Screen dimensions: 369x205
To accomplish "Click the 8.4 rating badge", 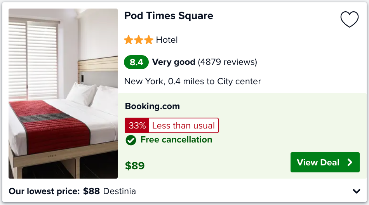I will point(136,62).
